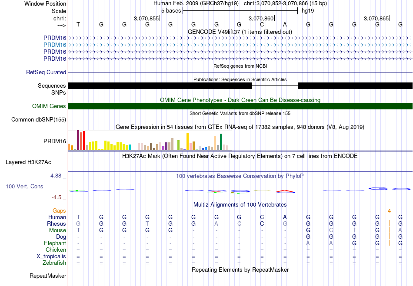
Task: Click the 'Zebrafish' alignment row label
Action: (54, 263)
